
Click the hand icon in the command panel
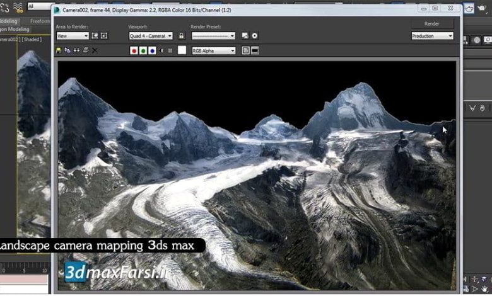[483, 108]
